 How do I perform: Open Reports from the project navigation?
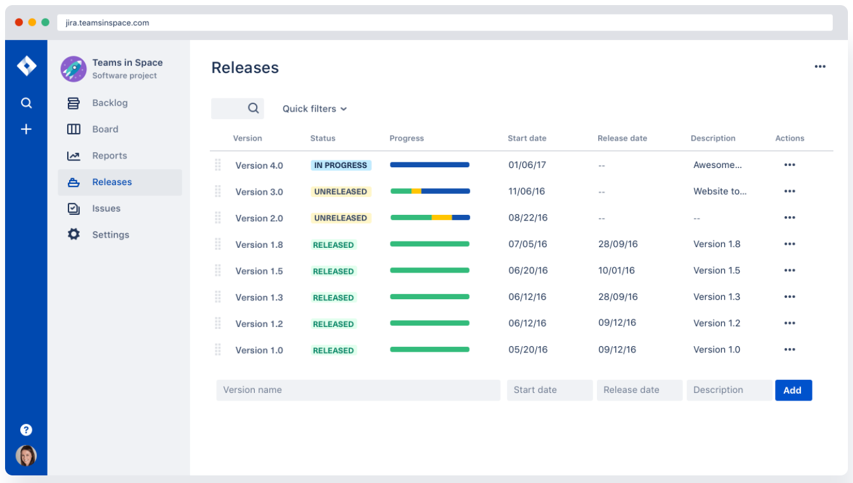(109, 156)
